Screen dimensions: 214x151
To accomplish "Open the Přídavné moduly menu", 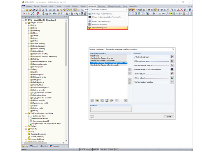I will pyautogui.click(x=114, y=6).
